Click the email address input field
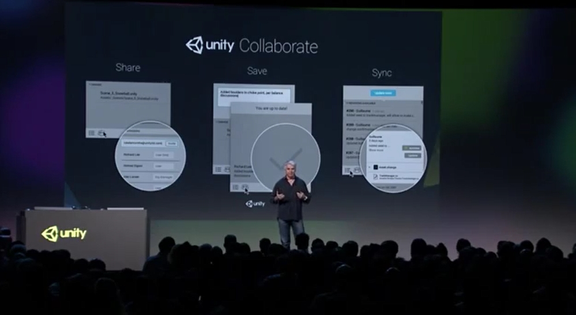 (x=143, y=143)
